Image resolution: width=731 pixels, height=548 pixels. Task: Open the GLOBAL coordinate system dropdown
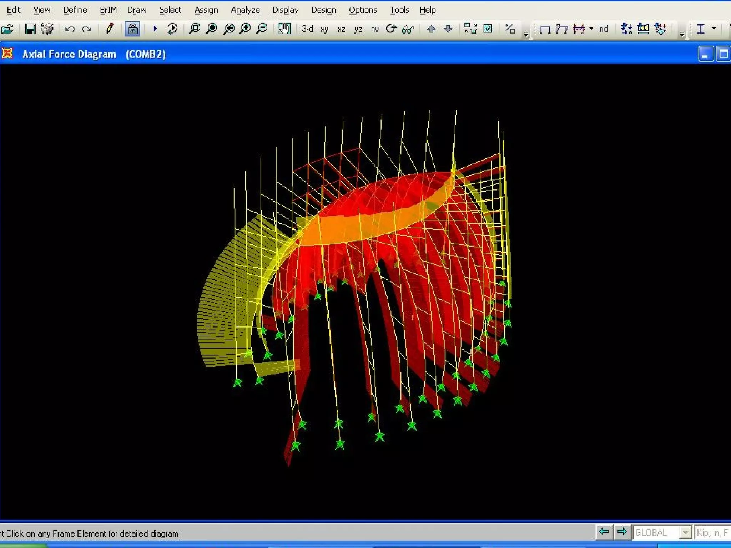point(685,533)
